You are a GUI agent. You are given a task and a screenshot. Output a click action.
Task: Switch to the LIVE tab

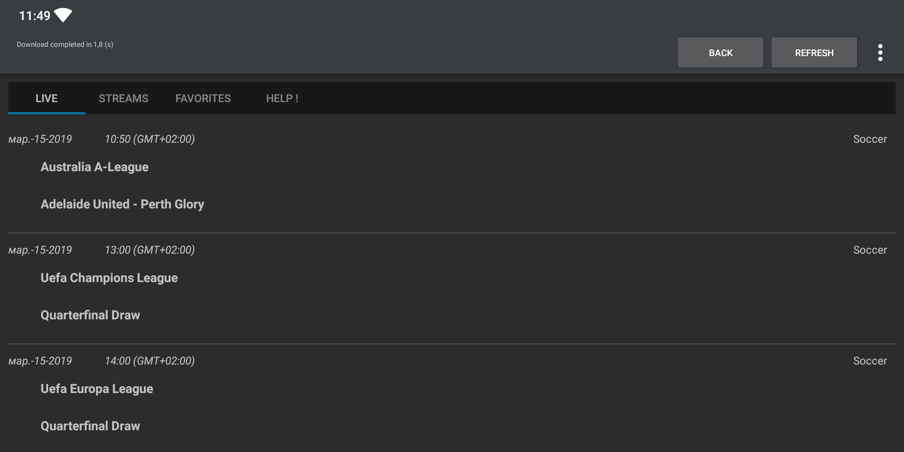click(46, 98)
